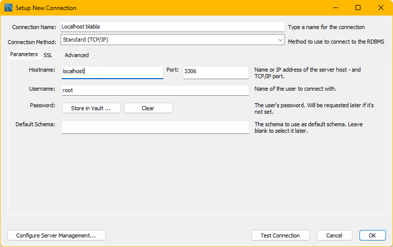393x247 pixels.
Task: Click the MySQL Workbench dolphin title icon
Action: tap(8, 8)
